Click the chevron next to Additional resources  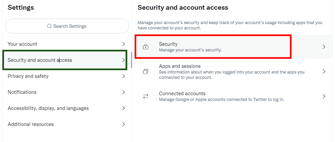pos(124,124)
